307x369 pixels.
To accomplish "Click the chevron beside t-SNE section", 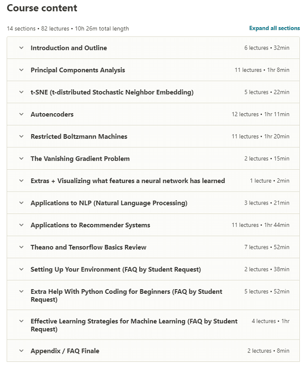I will point(21,92).
